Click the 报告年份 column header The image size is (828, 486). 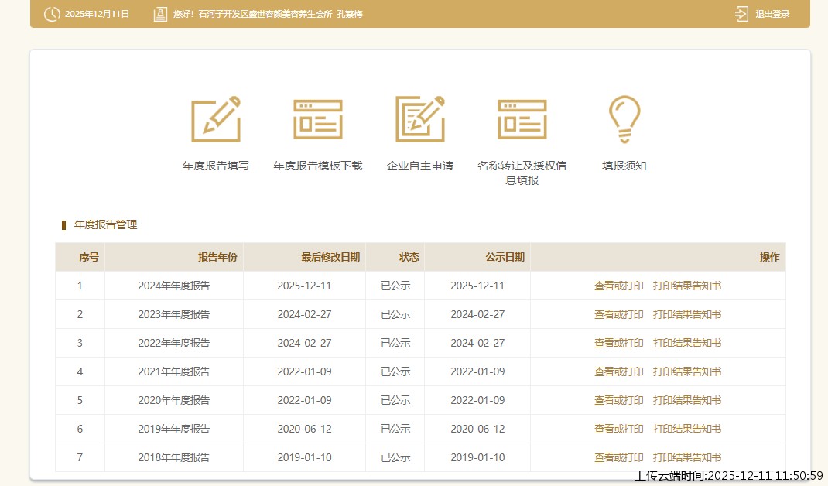pos(217,257)
